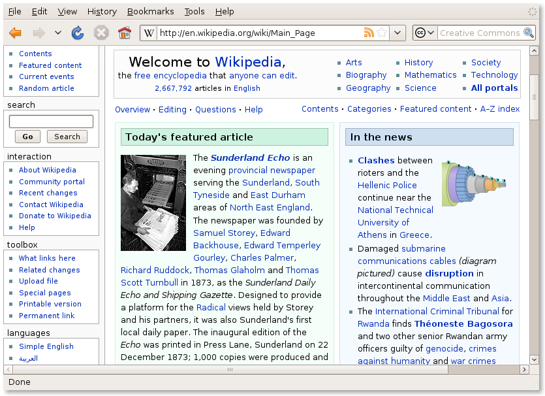Open the Edit menu
545x396 pixels.
(39, 12)
